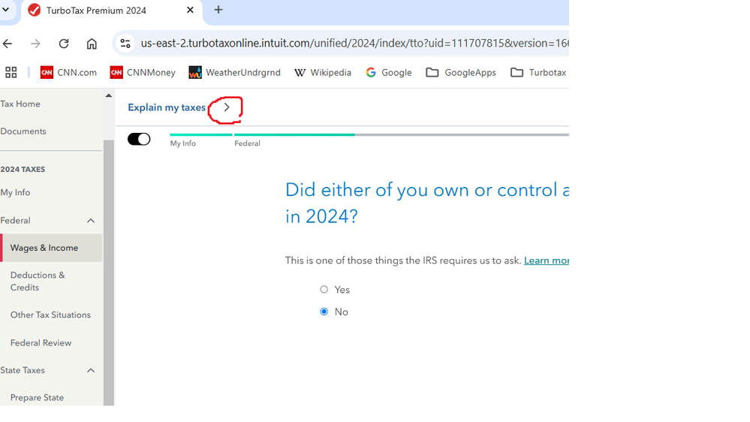Open site information icon in address bar

point(125,44)
